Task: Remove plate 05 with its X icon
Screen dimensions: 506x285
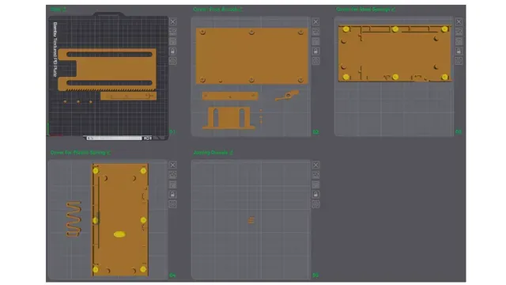Action: (315, 165)
